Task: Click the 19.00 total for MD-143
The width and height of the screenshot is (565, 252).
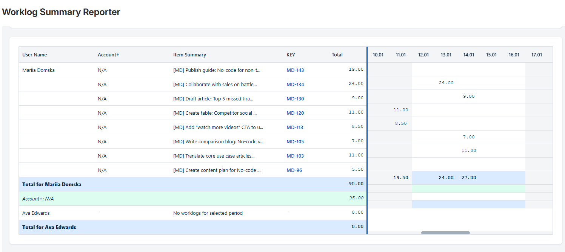Action: point(356,69)
